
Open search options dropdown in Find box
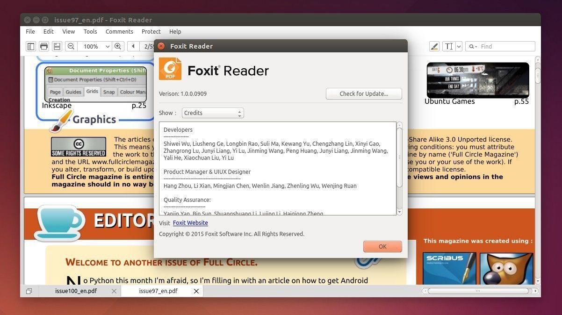point(473,46)
